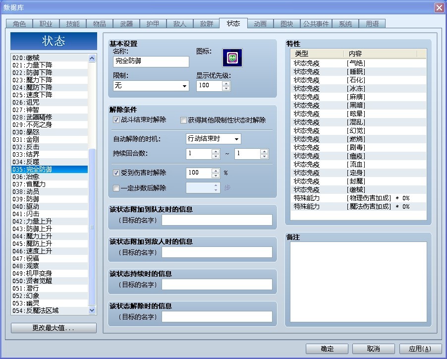Image resolution: width=447 pixels, height=359 pixels.
Task: Select state 029:不死之身 in list
Action: (50, 124)
